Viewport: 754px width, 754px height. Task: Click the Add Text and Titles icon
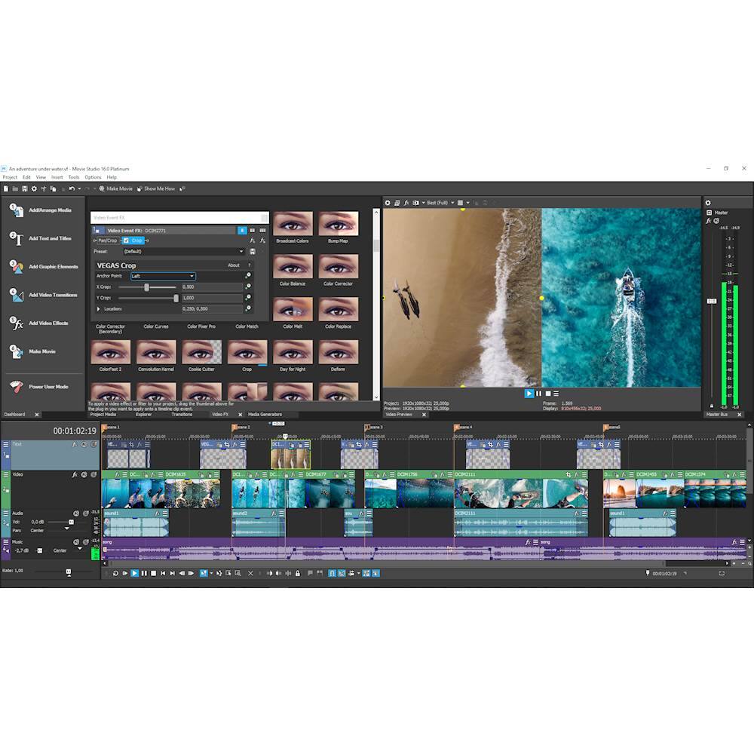click(16, 238)
